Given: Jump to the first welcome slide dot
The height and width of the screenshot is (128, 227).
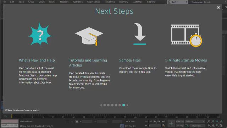Looking at the screenshot, I should 105,105.
